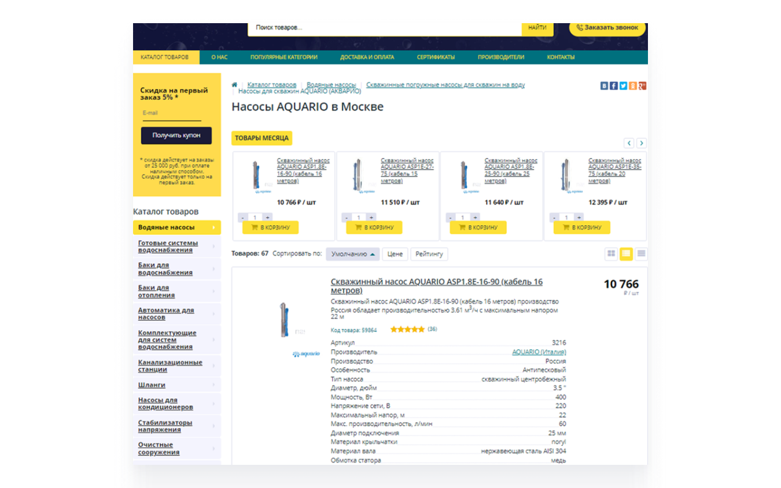Screen dimensions: 781x488
Task: Switch to compact table view
Action: (641, 254)
